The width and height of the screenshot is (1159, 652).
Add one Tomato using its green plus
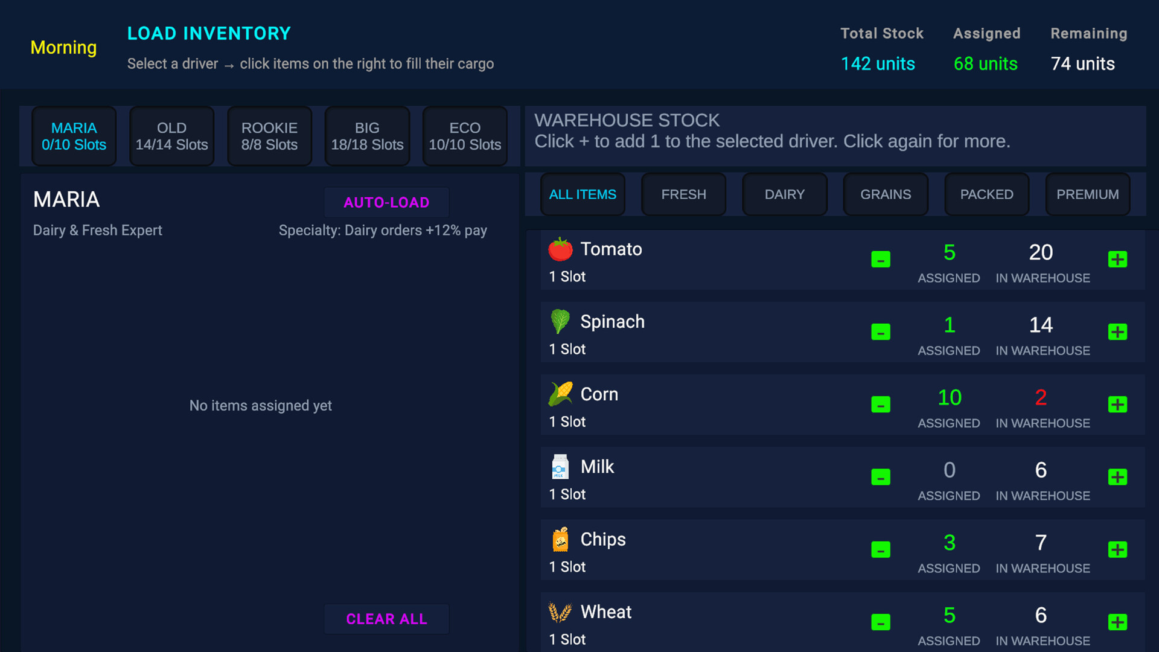1117,260
